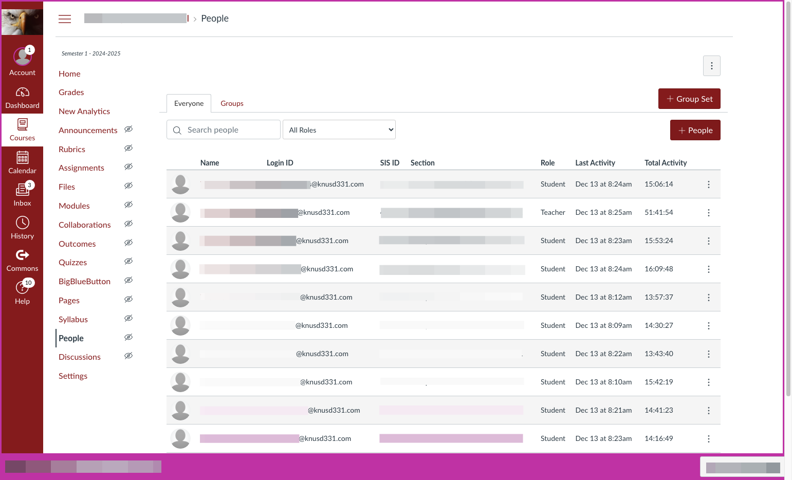This screenshot has width=792, height=480.
Task: Click the Last Activity column header
Action: tap(595, 163)
